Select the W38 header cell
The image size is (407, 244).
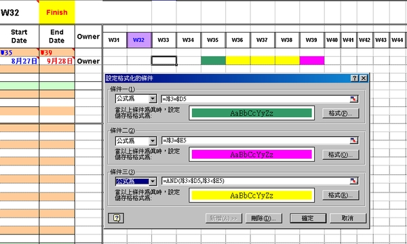point(287,40)
